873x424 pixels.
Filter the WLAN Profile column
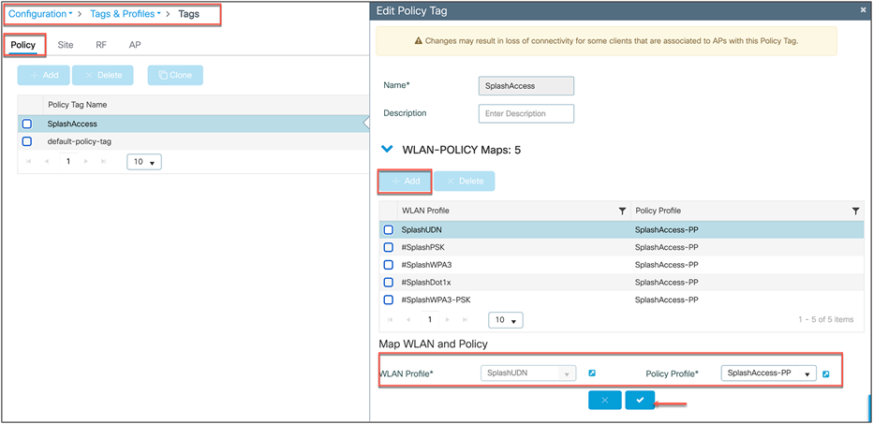coord(623,212)
